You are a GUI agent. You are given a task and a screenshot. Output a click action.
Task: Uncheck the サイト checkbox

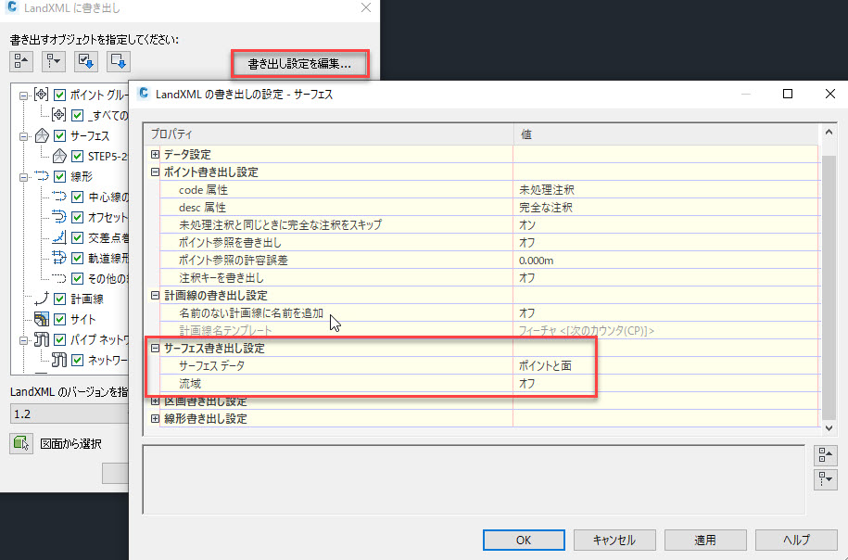[x=59, y=318]
